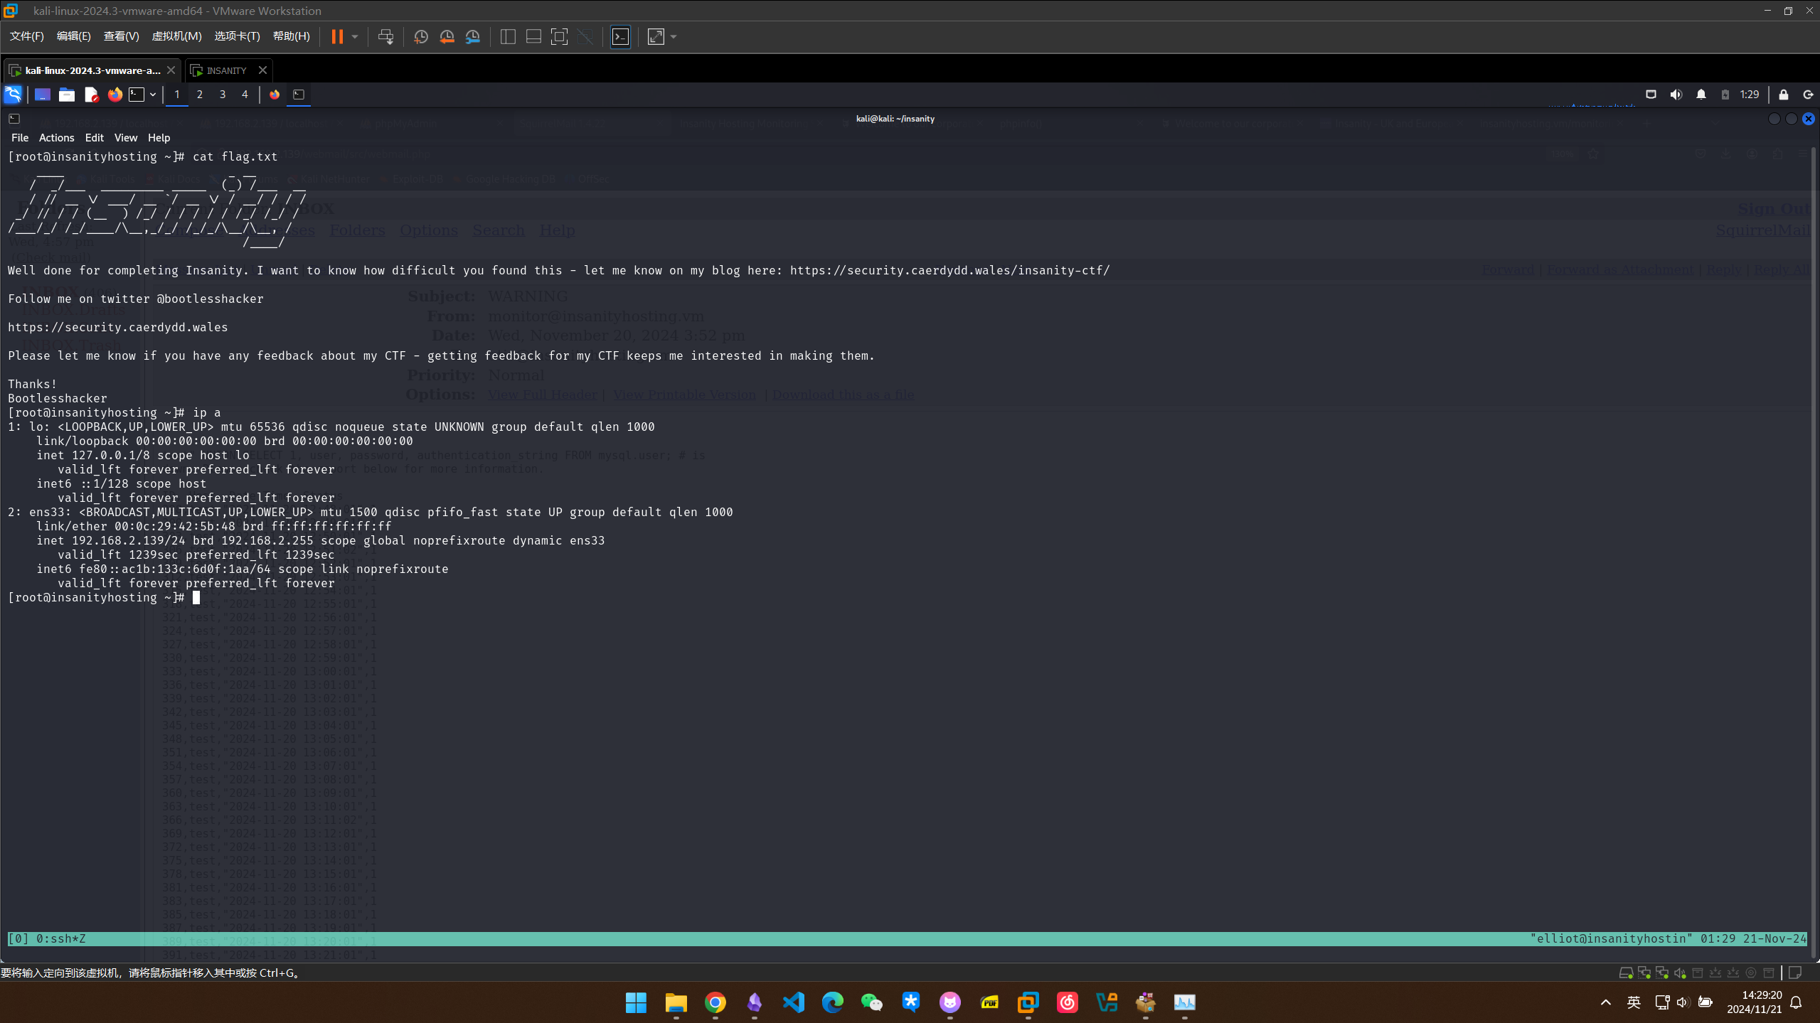Expand the stretch guest dropdown arrow
The width and height of the screenshot is (1820, 1023).
(x=674, y=37)
